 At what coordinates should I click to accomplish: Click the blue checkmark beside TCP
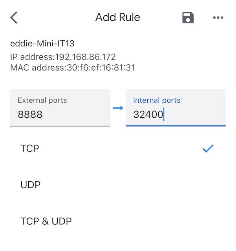[x=208, y=148]
